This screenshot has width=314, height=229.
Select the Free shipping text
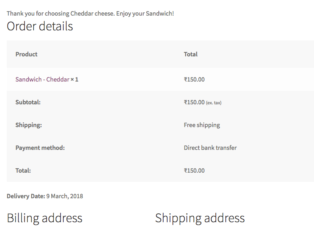(x=202, y=125)
